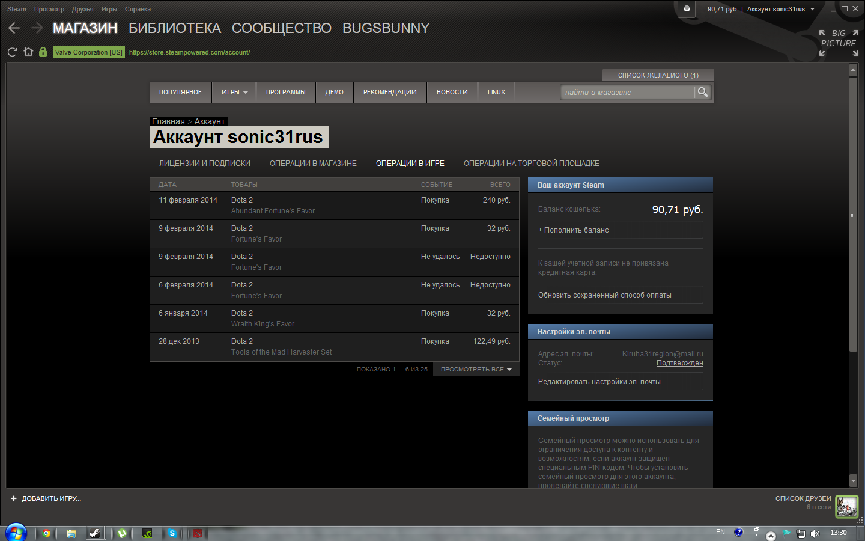This screenshot has width=865, height=541.
Task: Switch to Big Picture mode
Action: click(839, 43)
